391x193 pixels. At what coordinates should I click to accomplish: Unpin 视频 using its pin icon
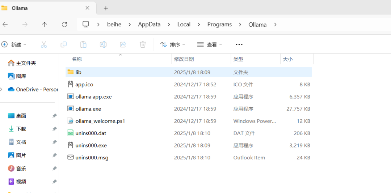click(x=54, y=181)
